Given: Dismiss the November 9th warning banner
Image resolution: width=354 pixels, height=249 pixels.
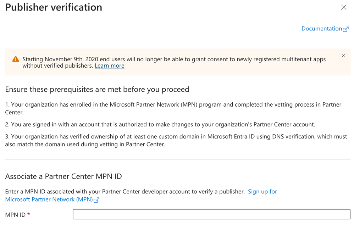Looking at the screenshot, I should [343, 56].
